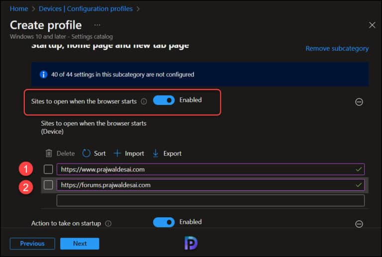Show info for Sites to open setting
The image size is (382, 257).
(144, 101)
